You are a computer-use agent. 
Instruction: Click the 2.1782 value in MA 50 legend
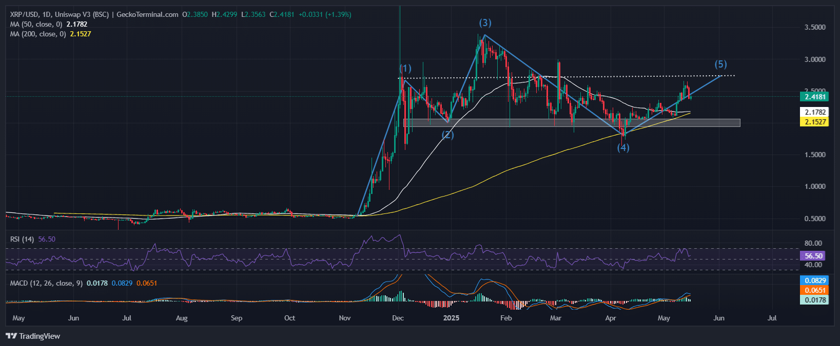(x=77, y=24)
